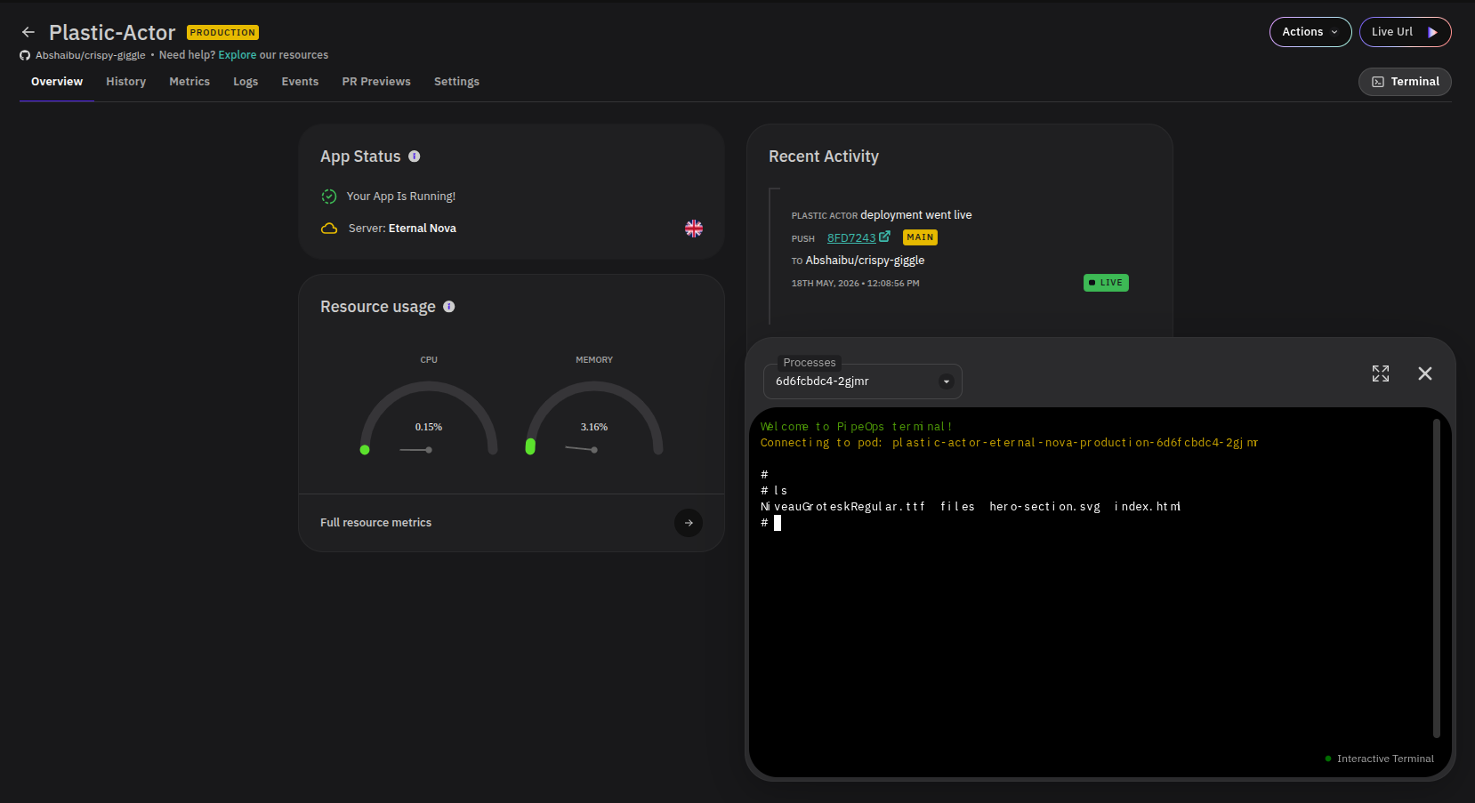Open the external link icon beside 8FD7243
Image resolution: width=1475 pixels, height=803 pixels.
click(x=884, y=237)
